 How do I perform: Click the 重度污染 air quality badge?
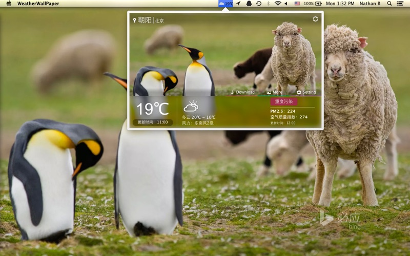(x=284, y=101)
